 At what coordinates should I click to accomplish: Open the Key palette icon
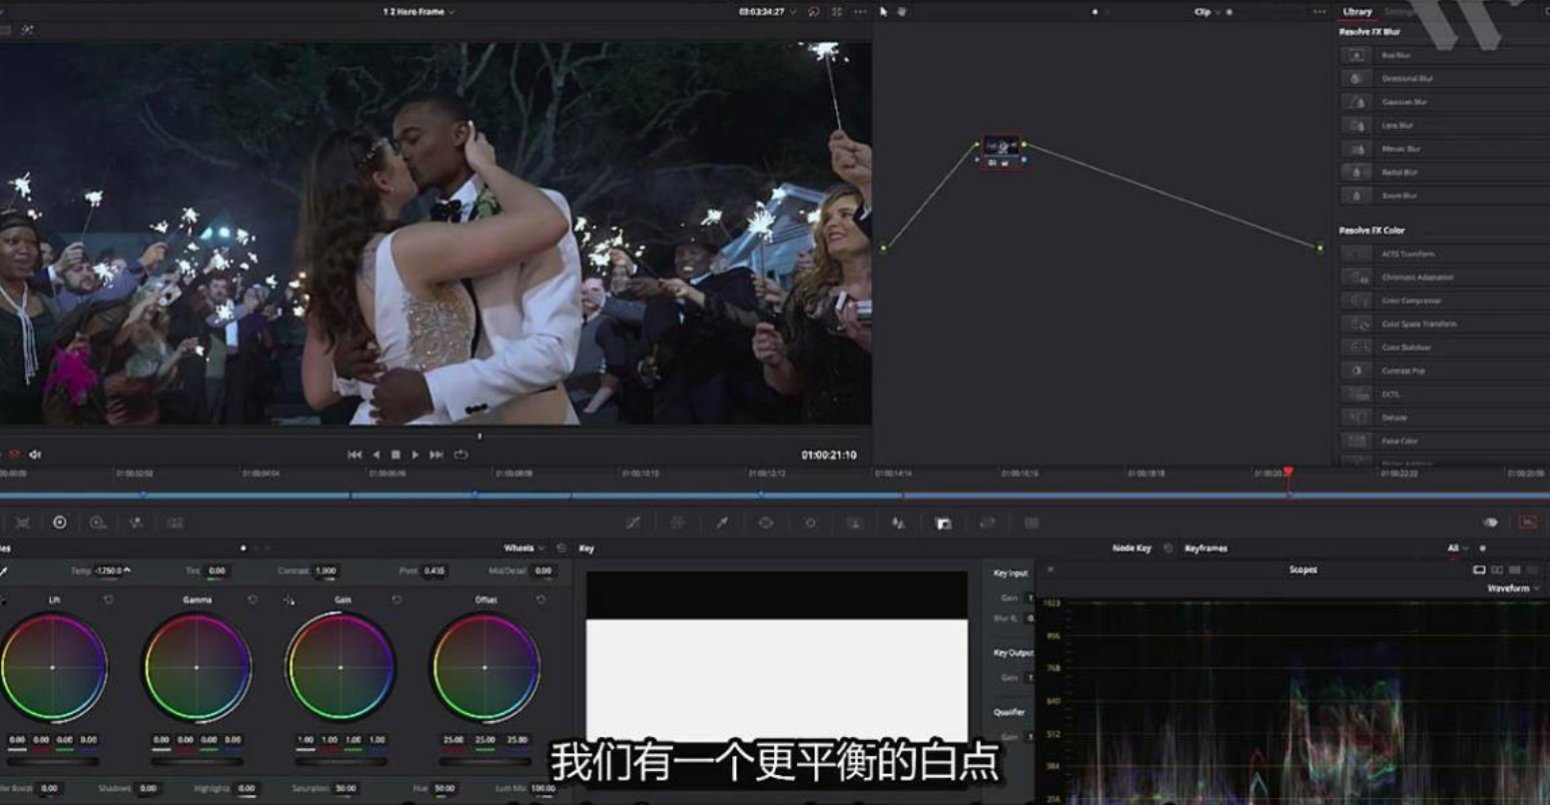(943, 522)
